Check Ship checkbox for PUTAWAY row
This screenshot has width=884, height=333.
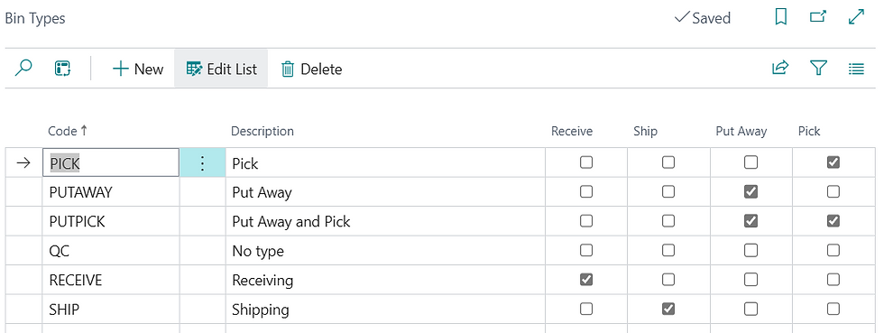668,192
